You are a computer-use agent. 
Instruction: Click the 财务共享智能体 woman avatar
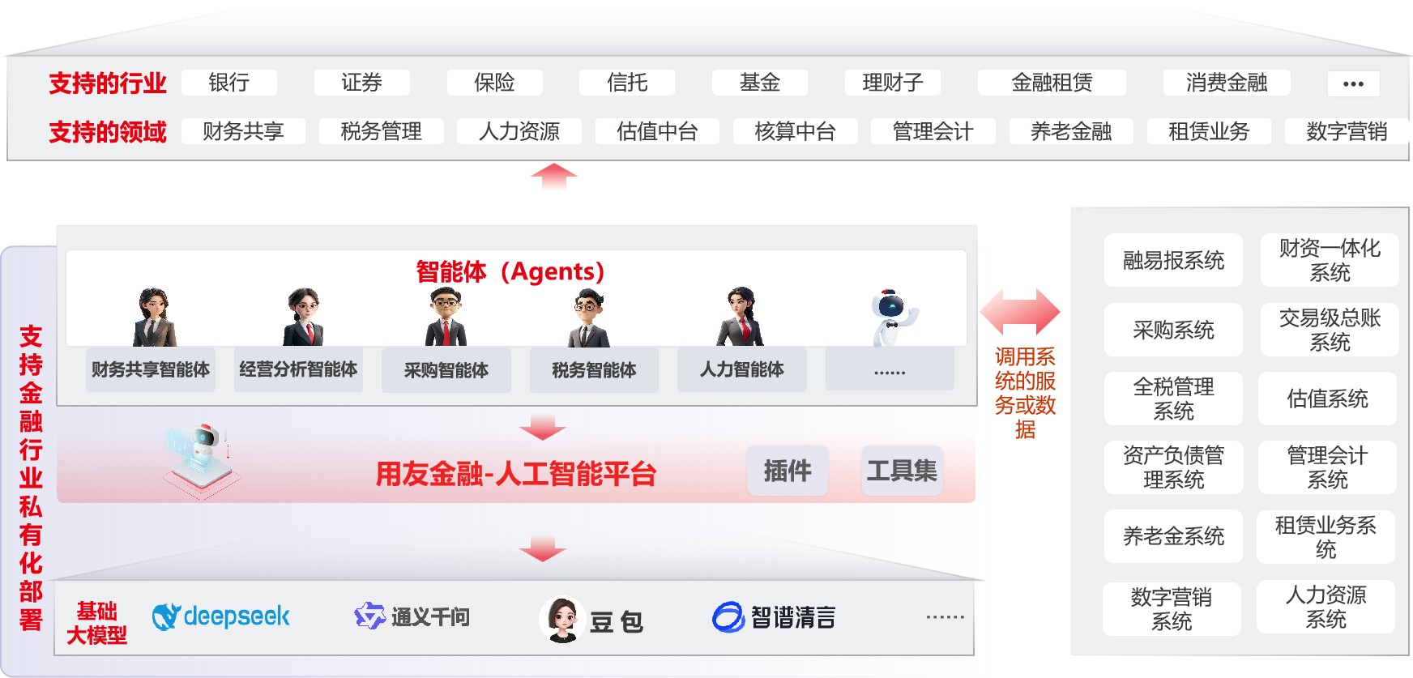[x=154, y=317]
